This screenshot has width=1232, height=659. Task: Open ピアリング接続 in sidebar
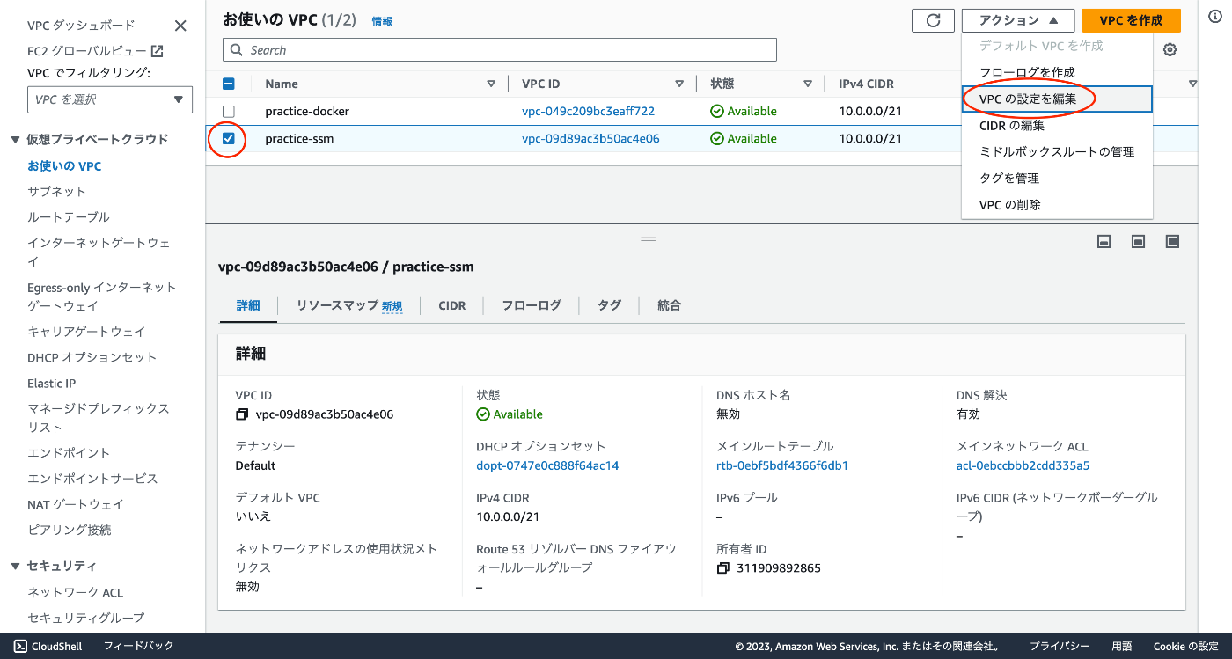69,531
